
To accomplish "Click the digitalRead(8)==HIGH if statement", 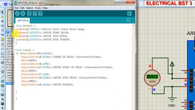I will pos(34,53).
